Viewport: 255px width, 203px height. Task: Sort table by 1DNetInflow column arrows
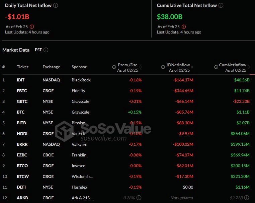pos(192,67)
